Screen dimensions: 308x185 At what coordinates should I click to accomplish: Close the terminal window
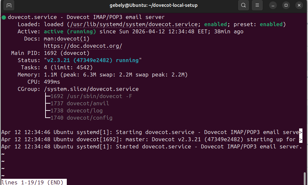tap(299, 5)
